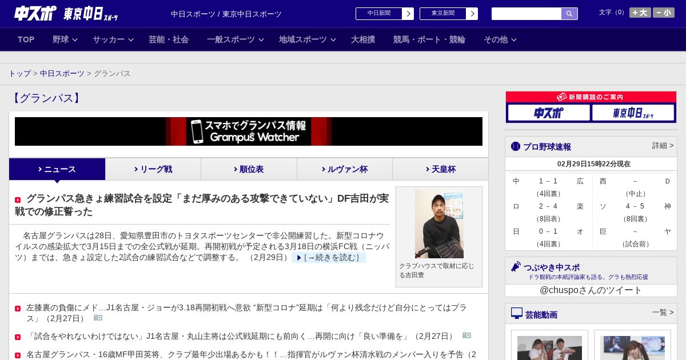This screenshot has height=360, width=686.
Task: Click camera icon after 丸山主将 article
Action: coord(467,335)
